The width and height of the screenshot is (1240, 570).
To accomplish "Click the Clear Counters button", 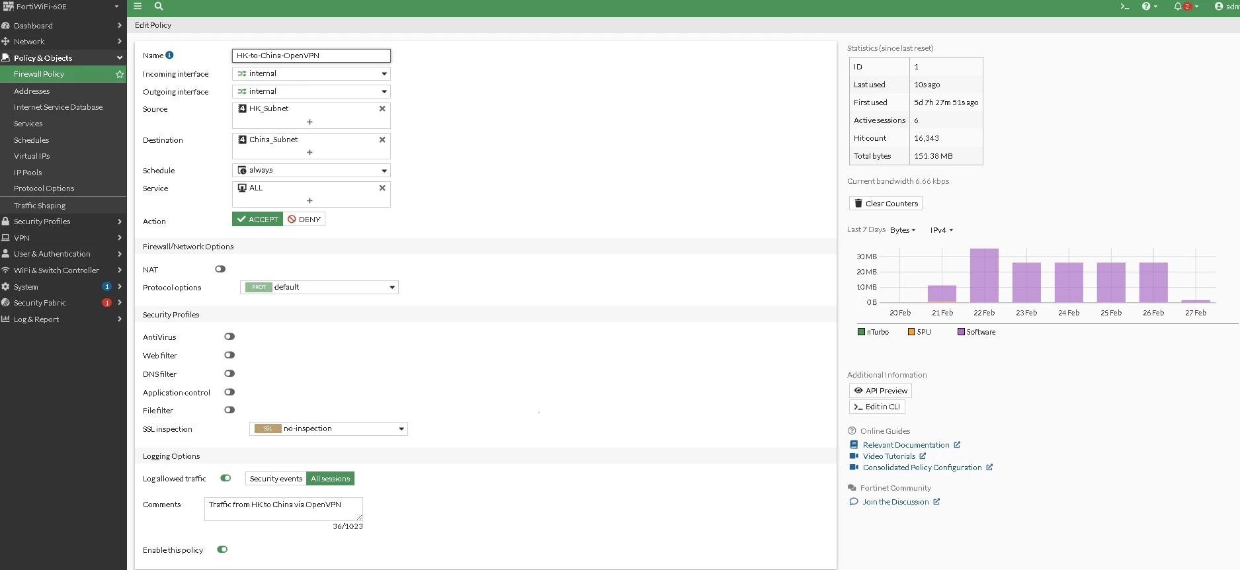I will coord(886,203).
